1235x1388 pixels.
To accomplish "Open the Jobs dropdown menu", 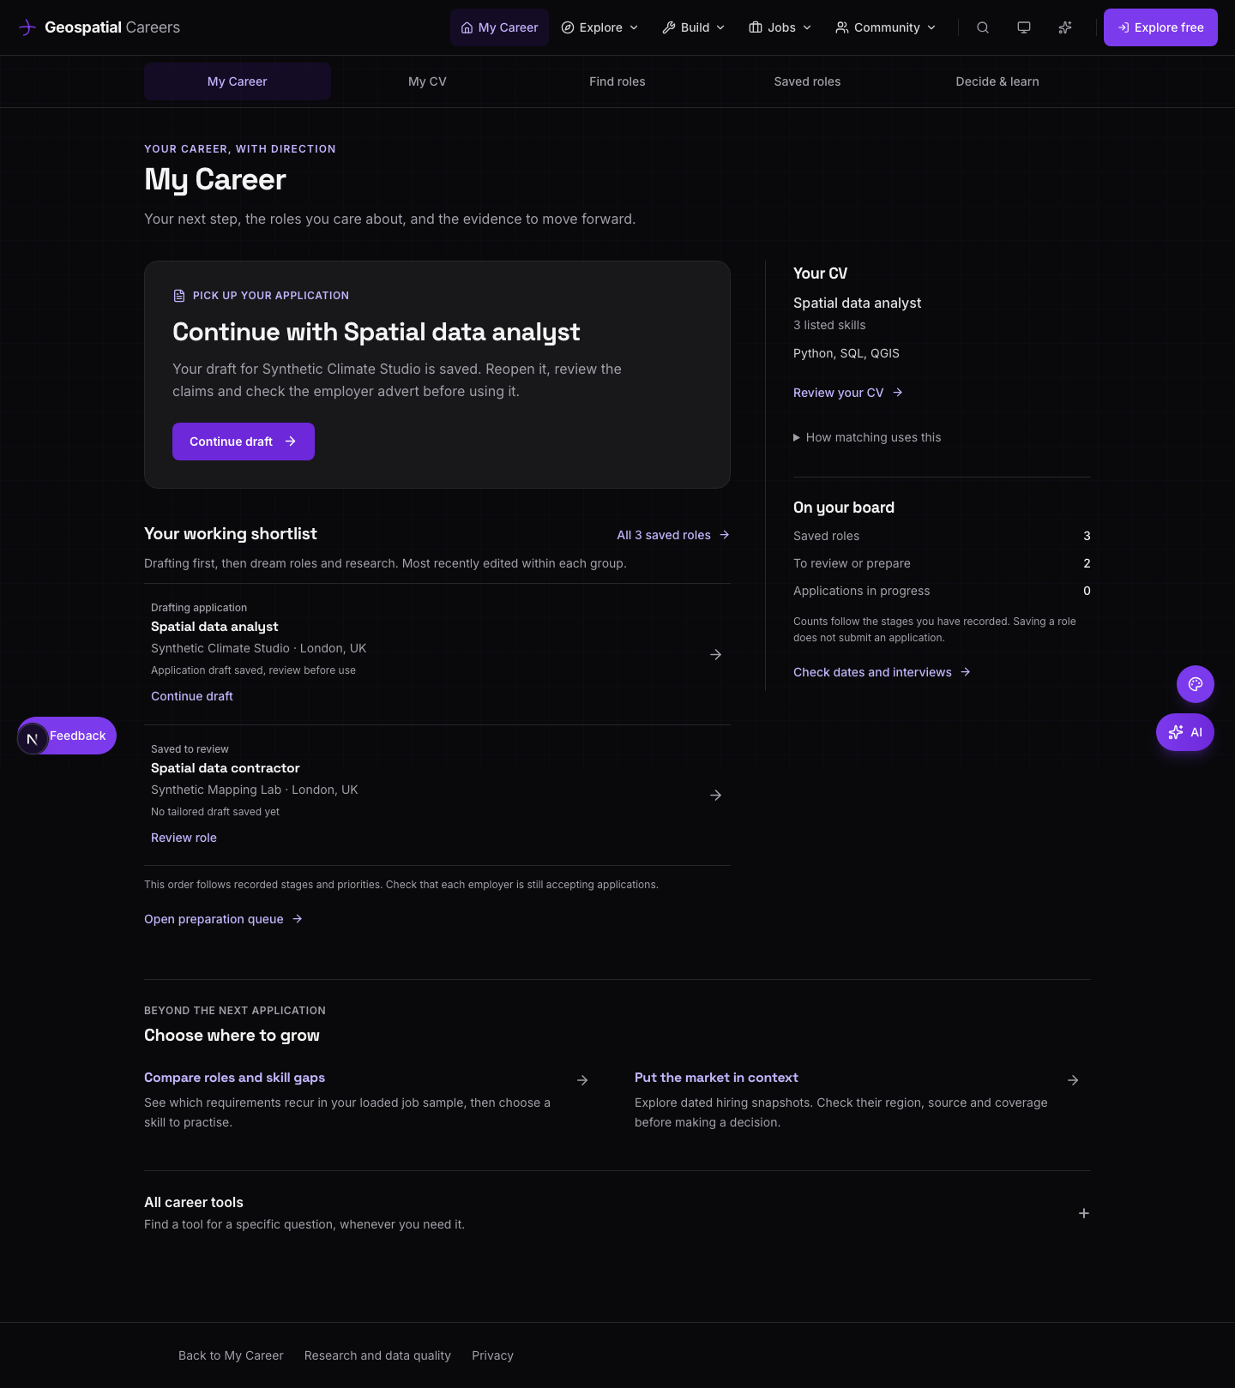I will coord(780,27).
